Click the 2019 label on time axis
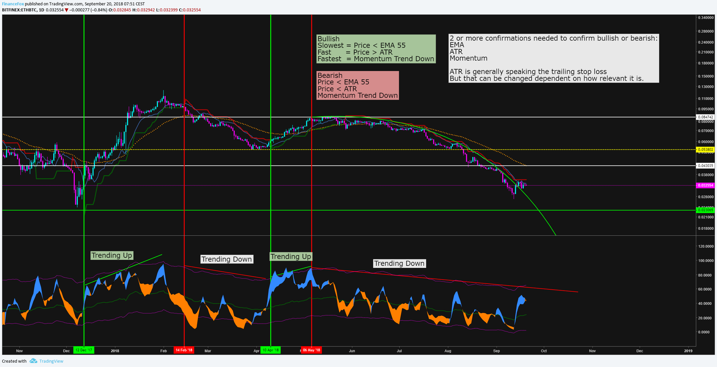The image size is (717, 367). pyautogui.click(x=688, y=351)
